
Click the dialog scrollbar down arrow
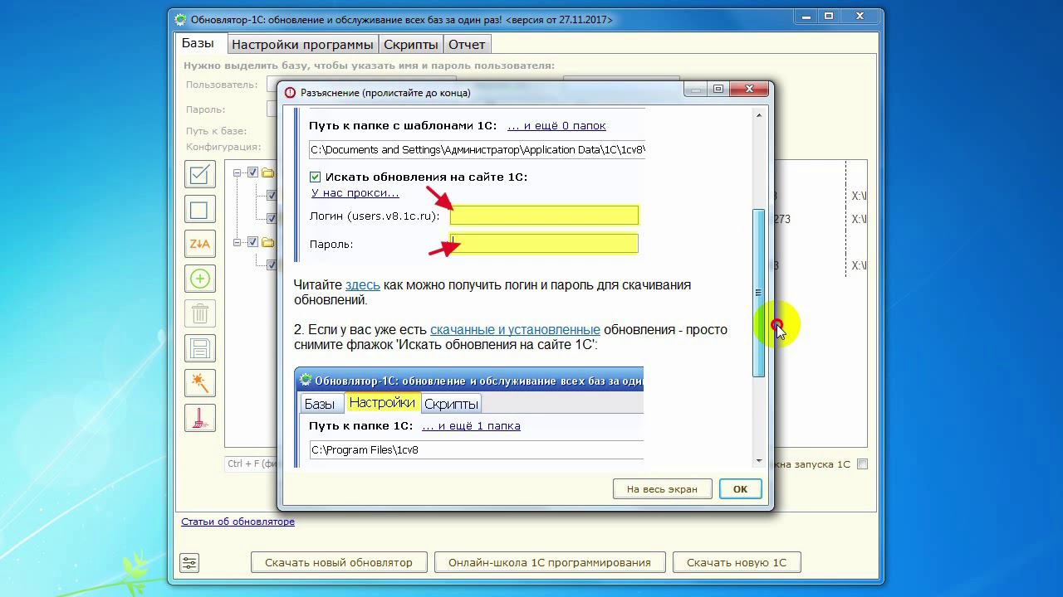coord(758,461)
